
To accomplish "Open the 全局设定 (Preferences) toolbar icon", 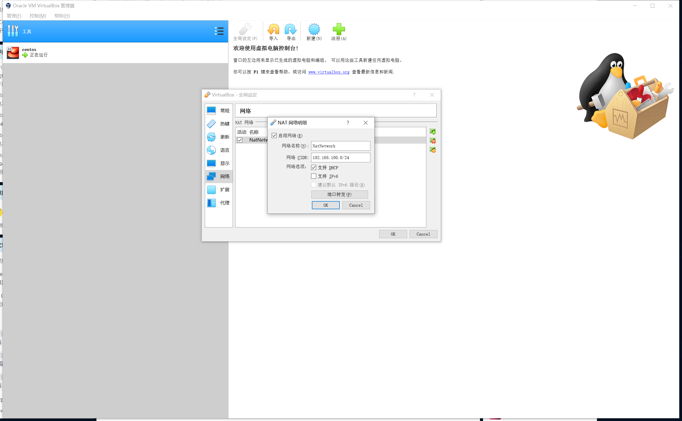I will (245, 31).
